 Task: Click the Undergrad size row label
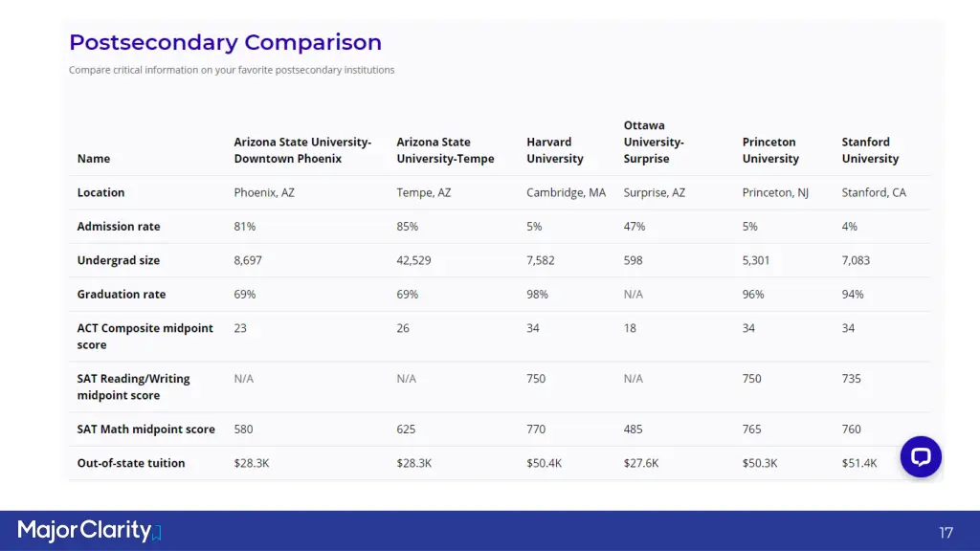119,260
